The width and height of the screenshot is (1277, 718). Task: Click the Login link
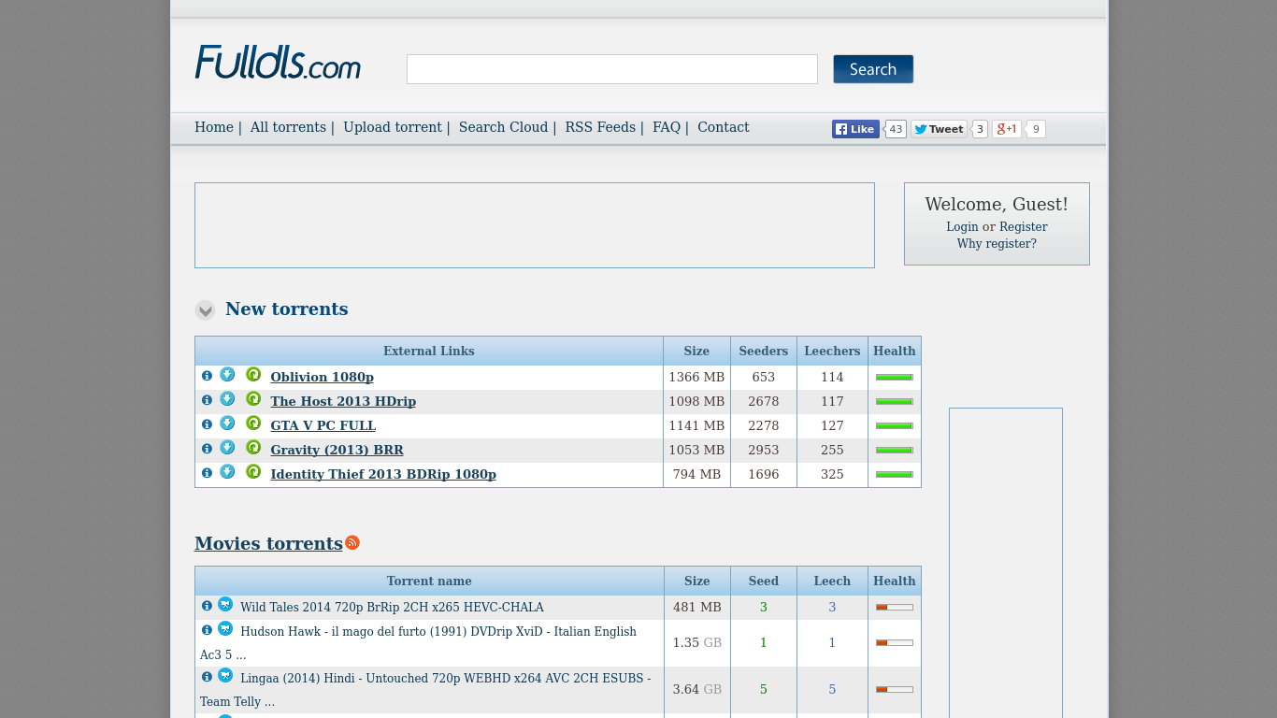962,227
